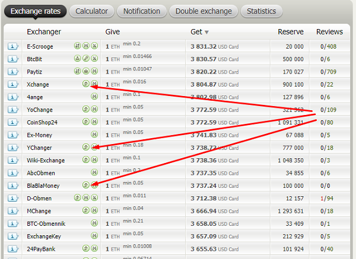Sort table by Give column header
This screenshot has height=259, width=356.
tap(113, 32)
